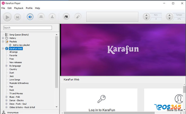
Task: Expand the Blues - Folk node
Action: pos(6,97)
